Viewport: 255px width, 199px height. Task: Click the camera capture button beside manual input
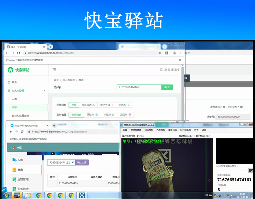tap(251, 170)
